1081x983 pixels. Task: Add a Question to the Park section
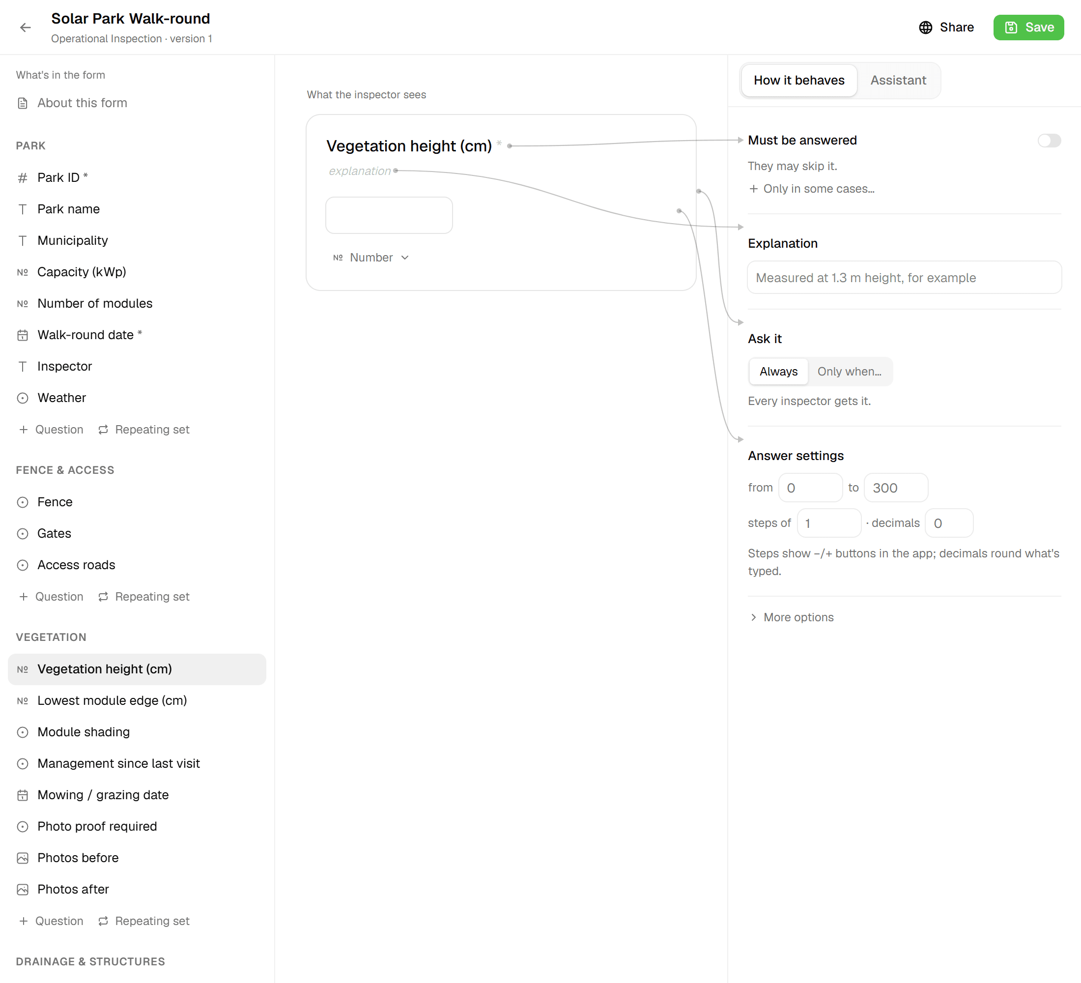(x=52, y=430)
